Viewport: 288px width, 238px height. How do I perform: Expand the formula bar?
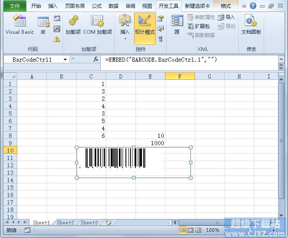coord(281,59)
